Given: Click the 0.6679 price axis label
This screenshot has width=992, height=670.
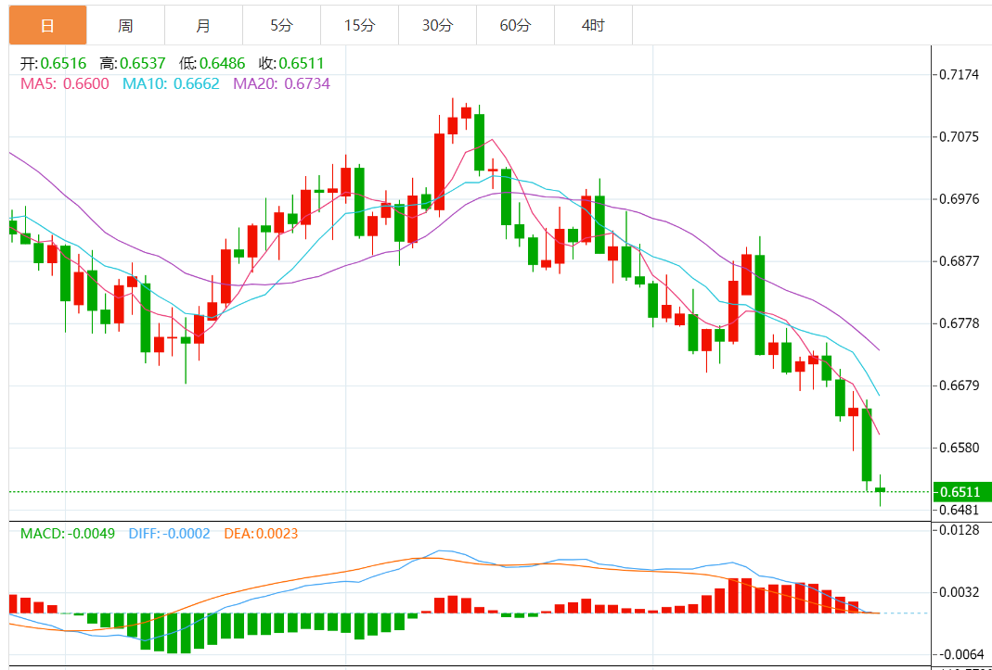Looking at the screenshot, I should pyautogui.click(x=961, y=386).
